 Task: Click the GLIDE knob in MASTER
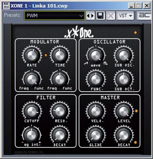(96, 135)
